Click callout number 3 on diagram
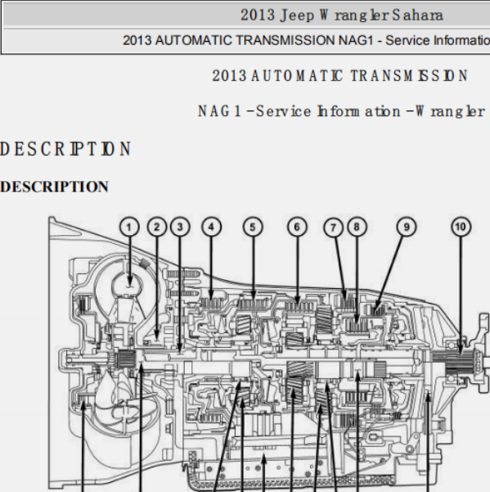Image resolution: width=490 pixels, height=492 pixels. point(180,227)
